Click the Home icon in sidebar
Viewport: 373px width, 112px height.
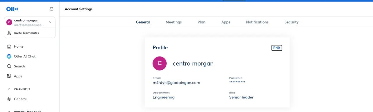(9, 46)
